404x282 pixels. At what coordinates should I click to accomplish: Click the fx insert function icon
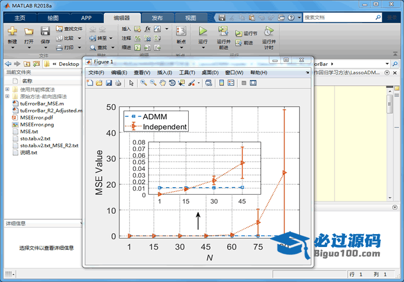tap(147, 29)
